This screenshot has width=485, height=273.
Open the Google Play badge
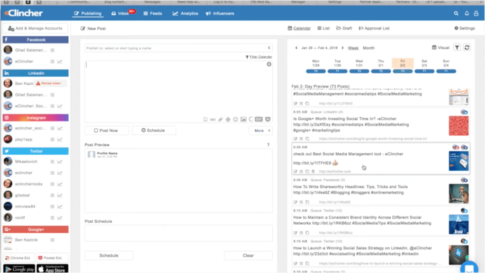19,269
